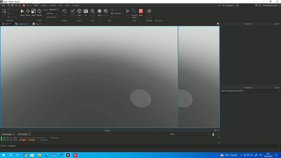Expand the Mode Geometric dropdown
281x158 pixels.
(x=54, y=10)
